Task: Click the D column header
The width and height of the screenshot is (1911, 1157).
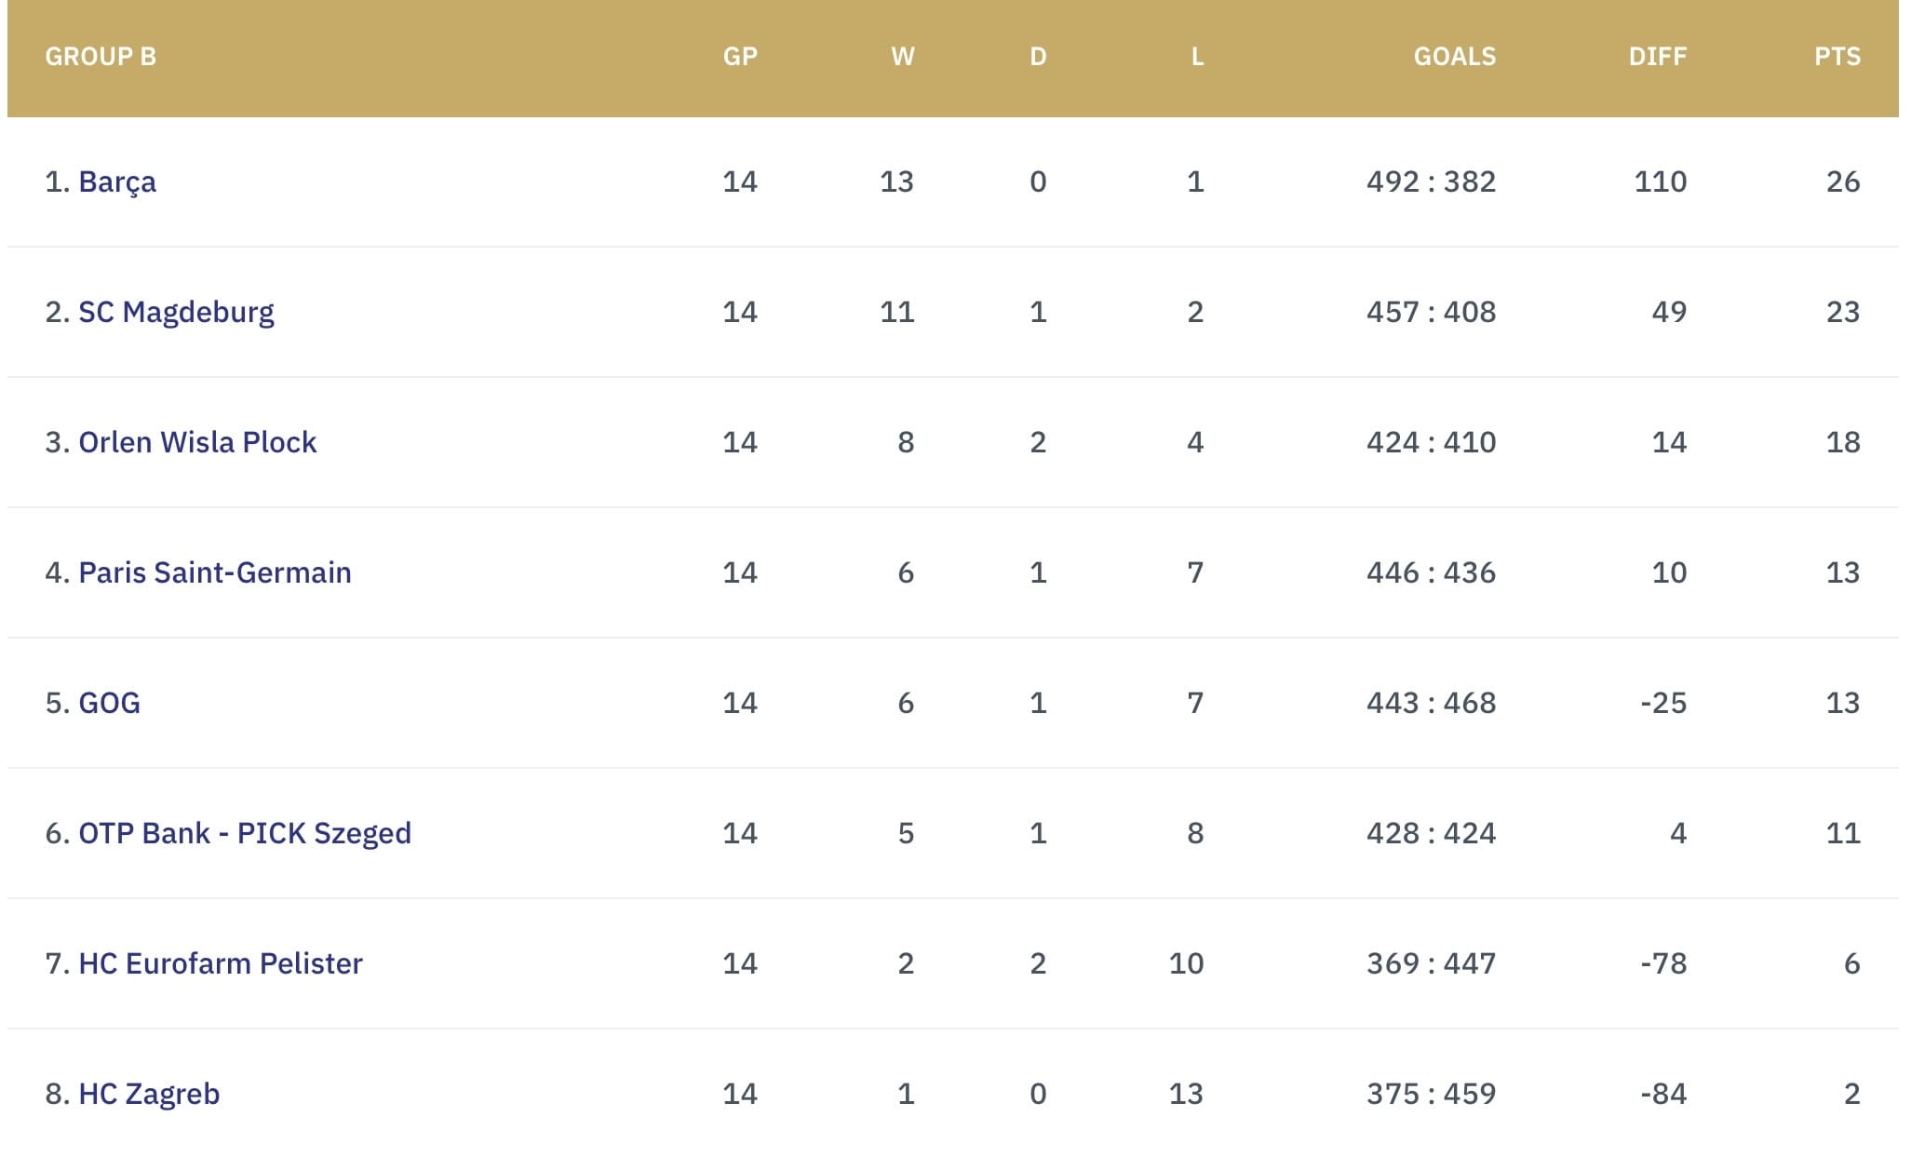Action: [1038, 57]
